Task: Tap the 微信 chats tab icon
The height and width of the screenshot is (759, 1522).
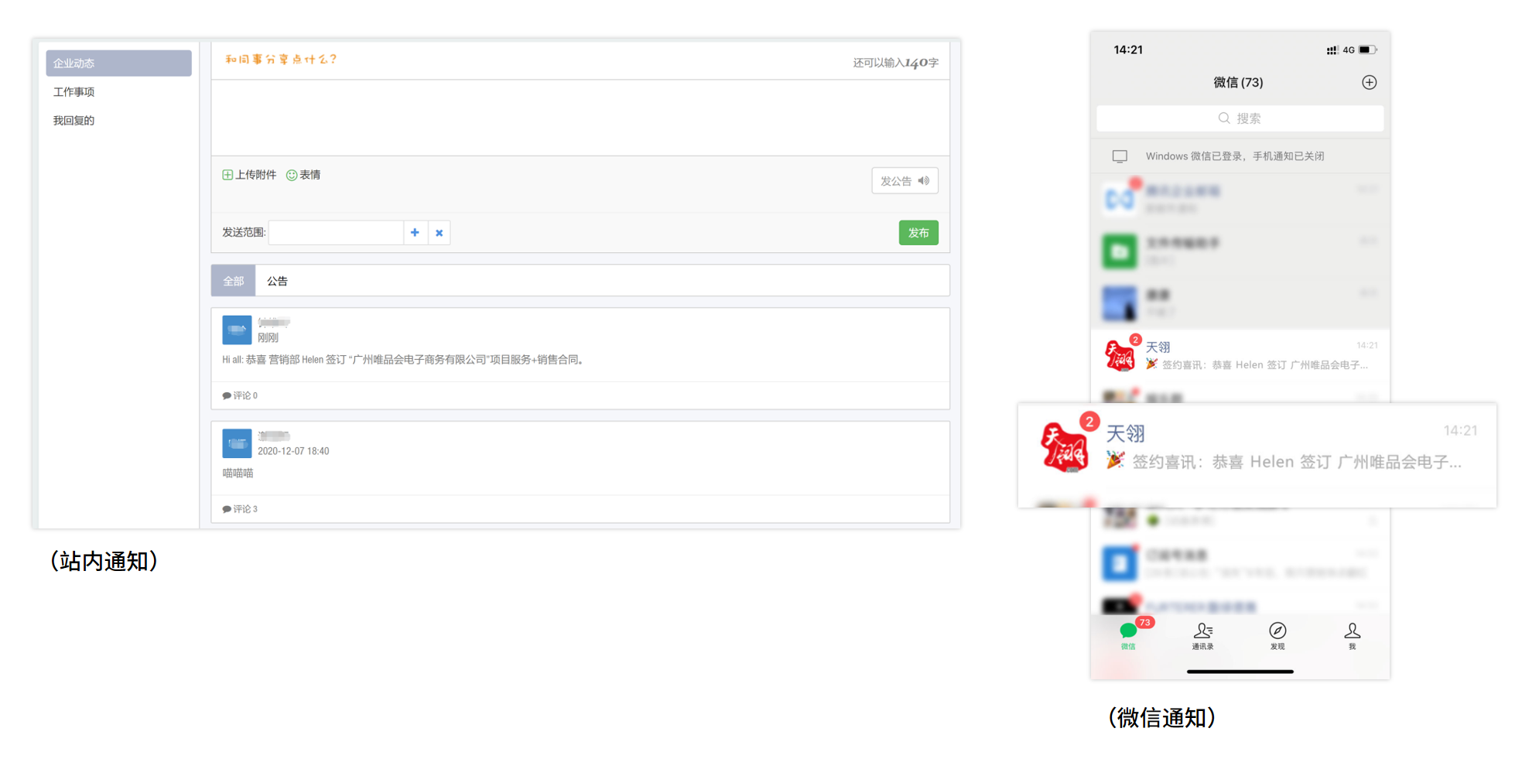Action: pos(1128,631)
